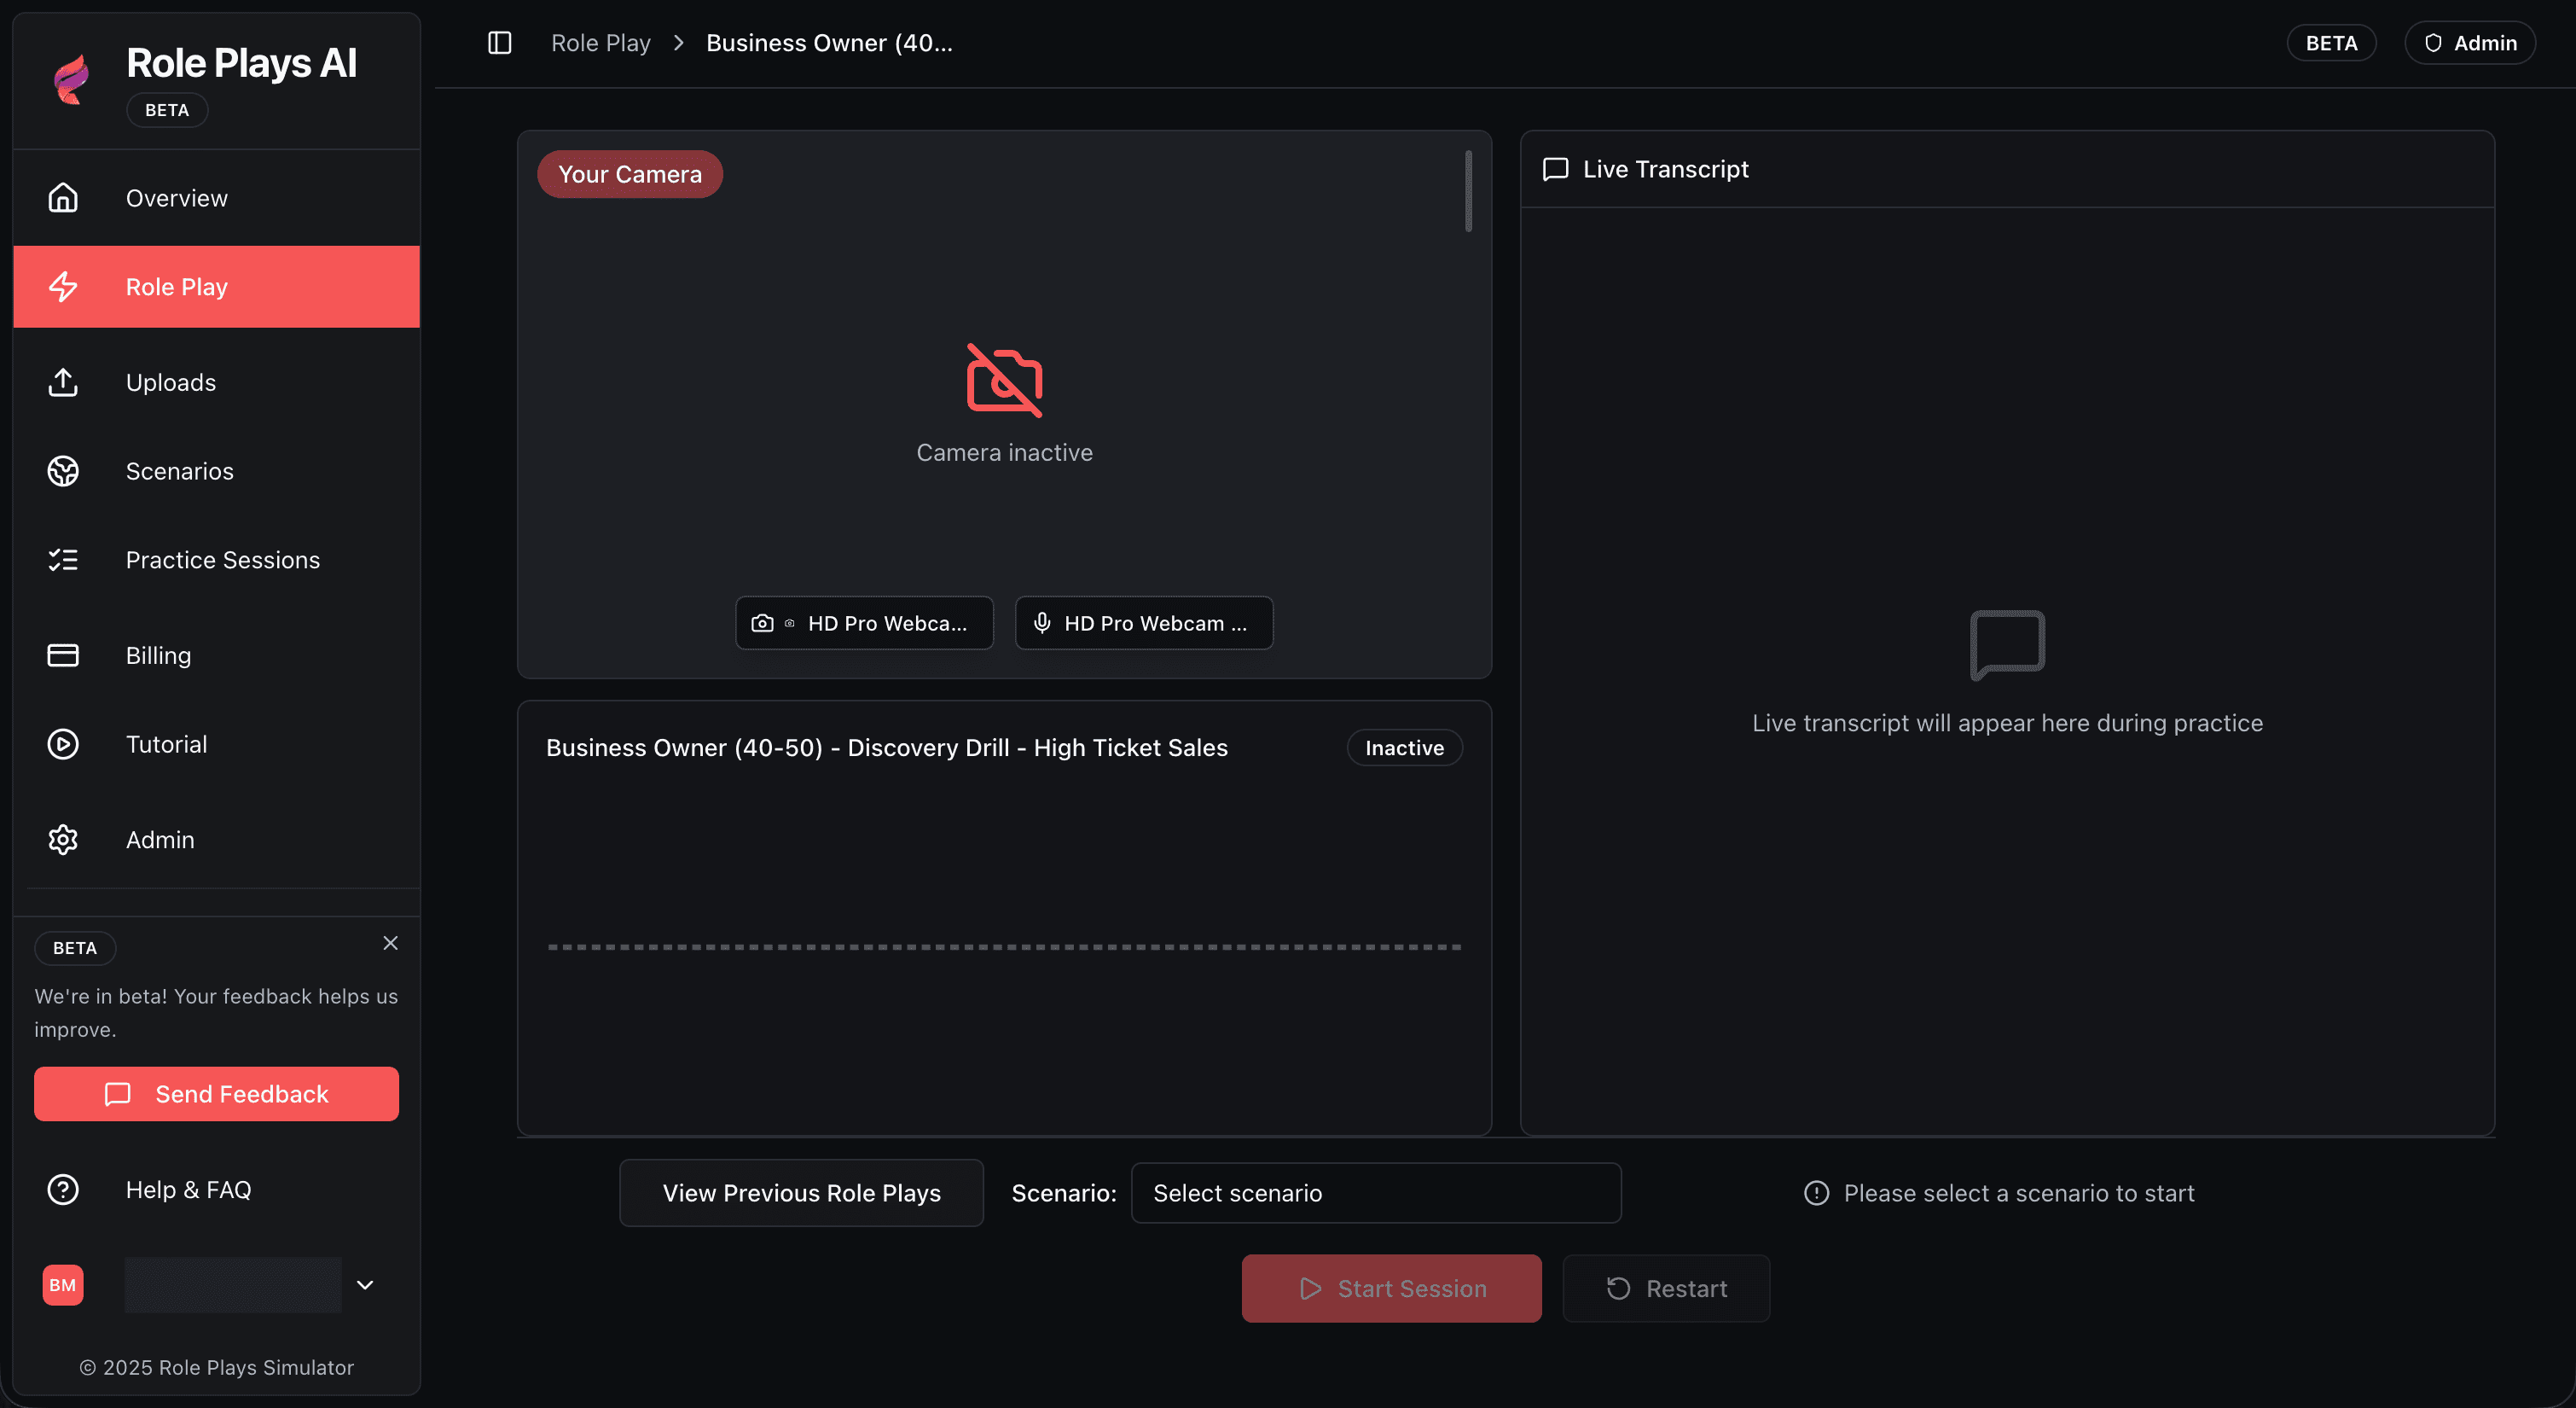Screen dimensions: 2576x1408
Task: Click the Tutorial play-circle icon
Action: (x=63, y=744)
